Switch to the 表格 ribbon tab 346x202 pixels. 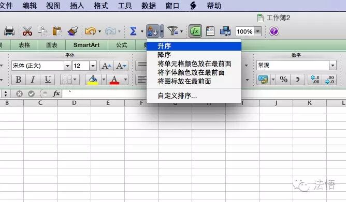(24, 45)
